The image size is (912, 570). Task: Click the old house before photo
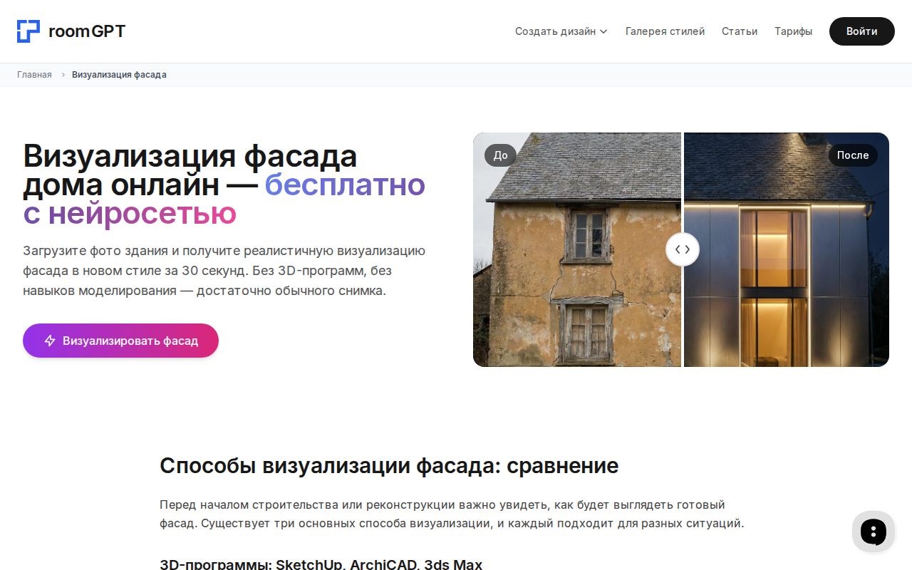point(577,249)
